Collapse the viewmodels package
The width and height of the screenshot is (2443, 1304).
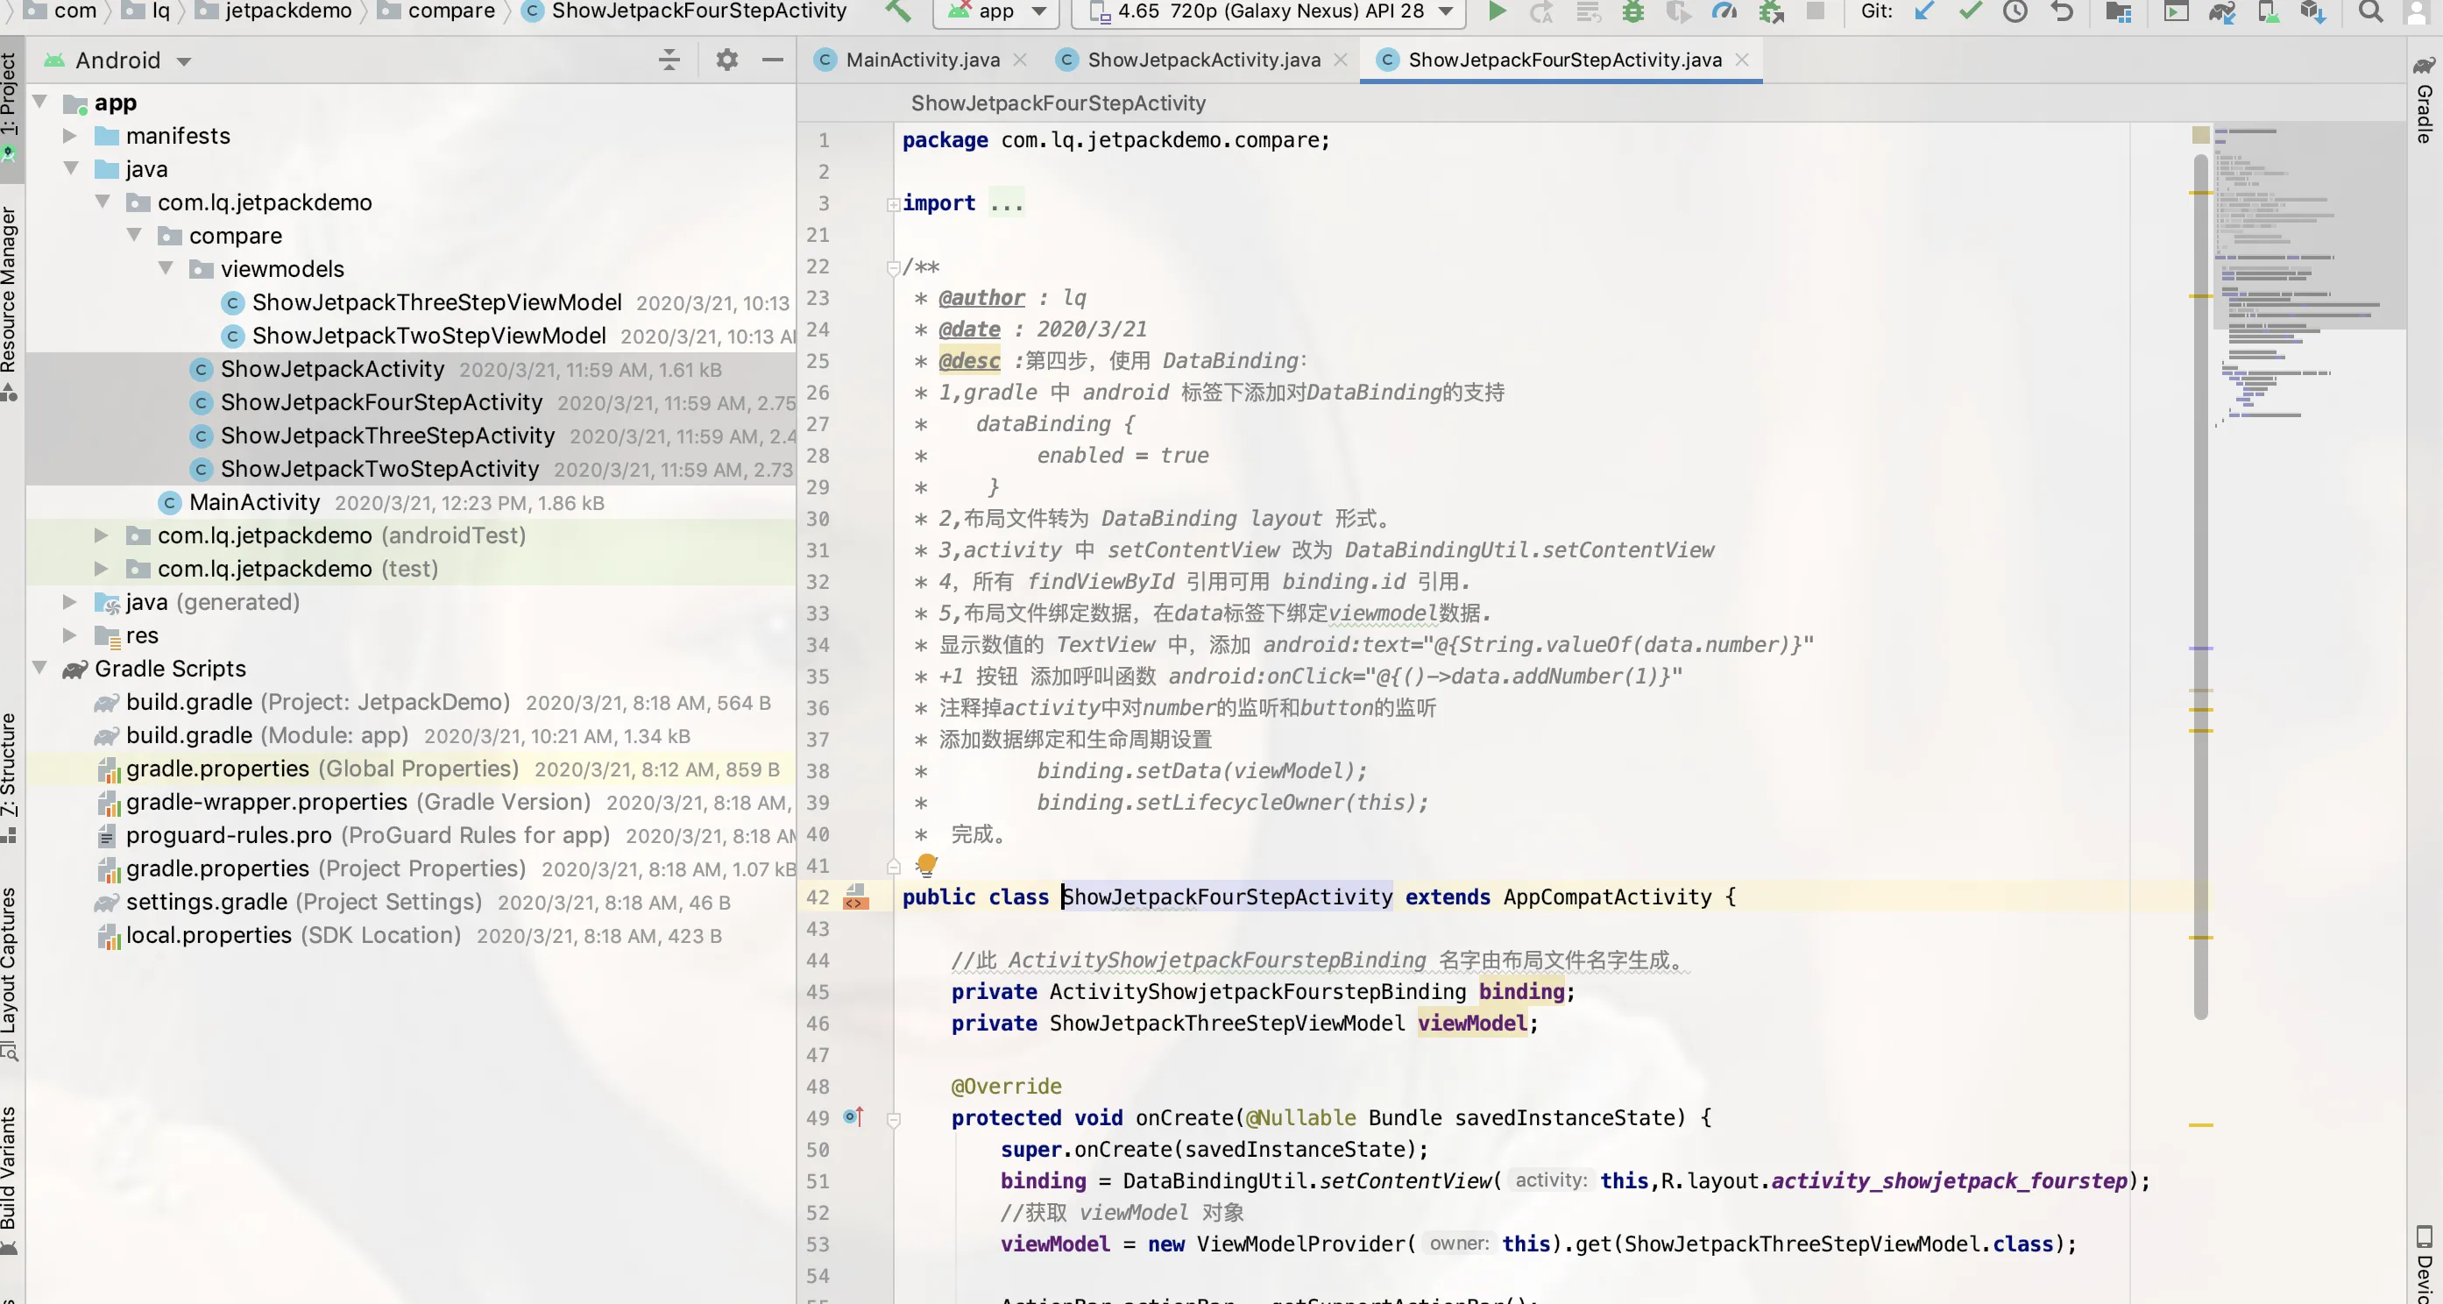(166, 268)
